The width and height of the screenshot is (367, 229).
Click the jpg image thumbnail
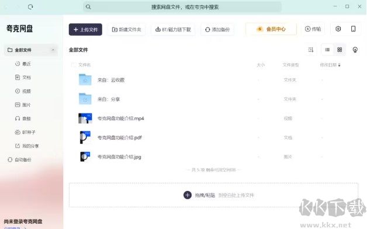pos(85,157)
